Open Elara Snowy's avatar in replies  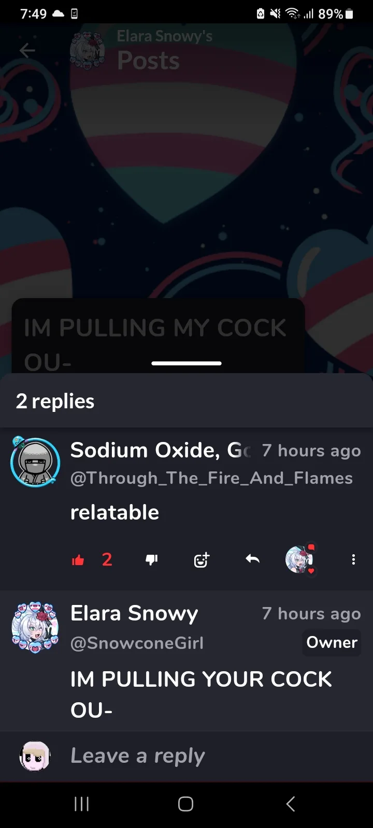coord(35,627)
